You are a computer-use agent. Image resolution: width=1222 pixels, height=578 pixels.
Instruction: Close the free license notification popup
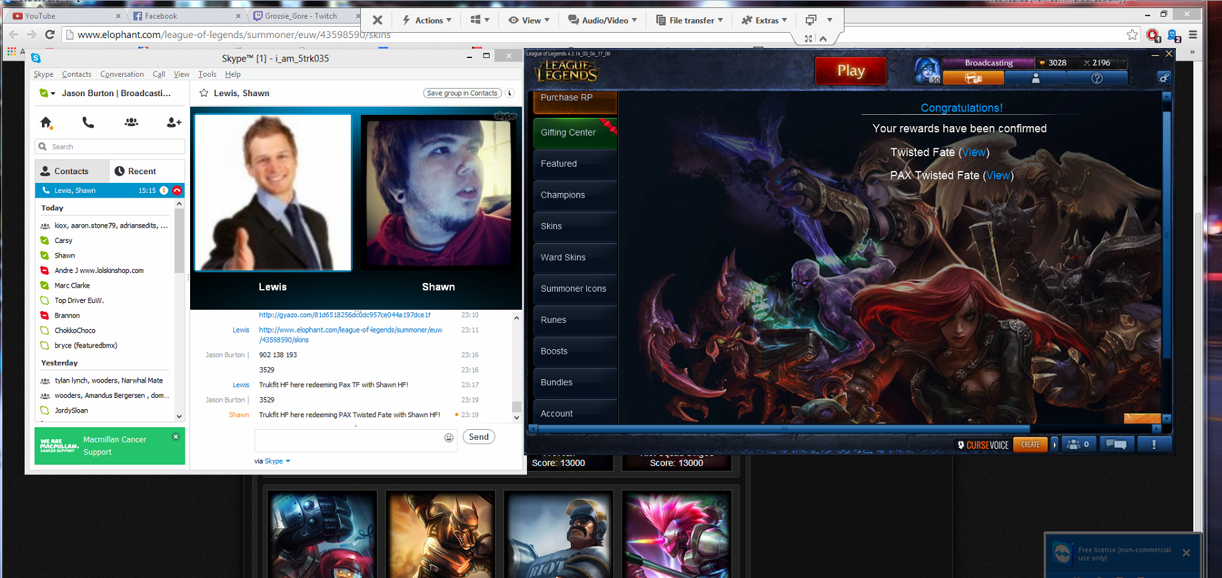[x=1186, y=553]
